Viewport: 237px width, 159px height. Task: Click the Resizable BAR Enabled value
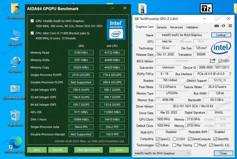(x=220, y=132)
